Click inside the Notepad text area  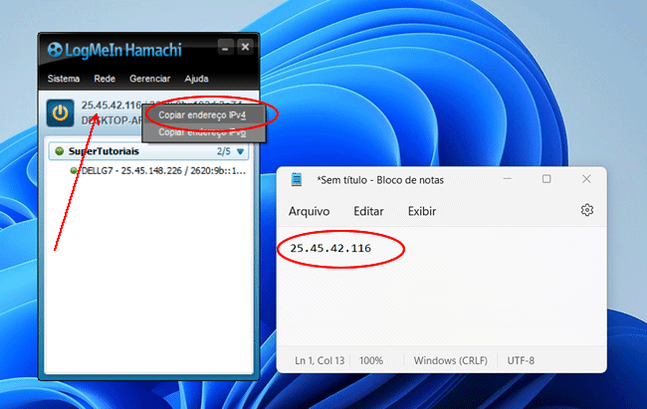click(x=438, y=299)
